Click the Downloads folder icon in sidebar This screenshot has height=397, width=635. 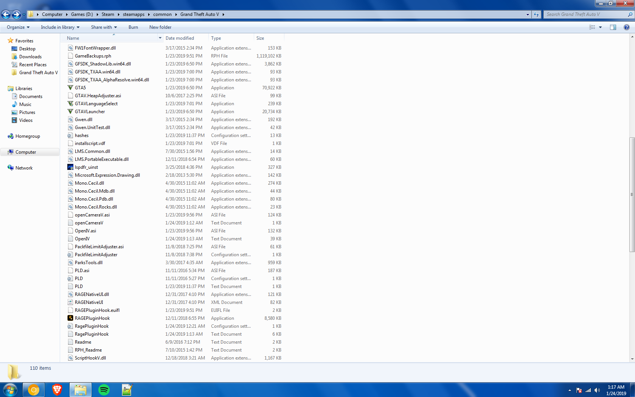pyautogui.click(x=14, y=57)
